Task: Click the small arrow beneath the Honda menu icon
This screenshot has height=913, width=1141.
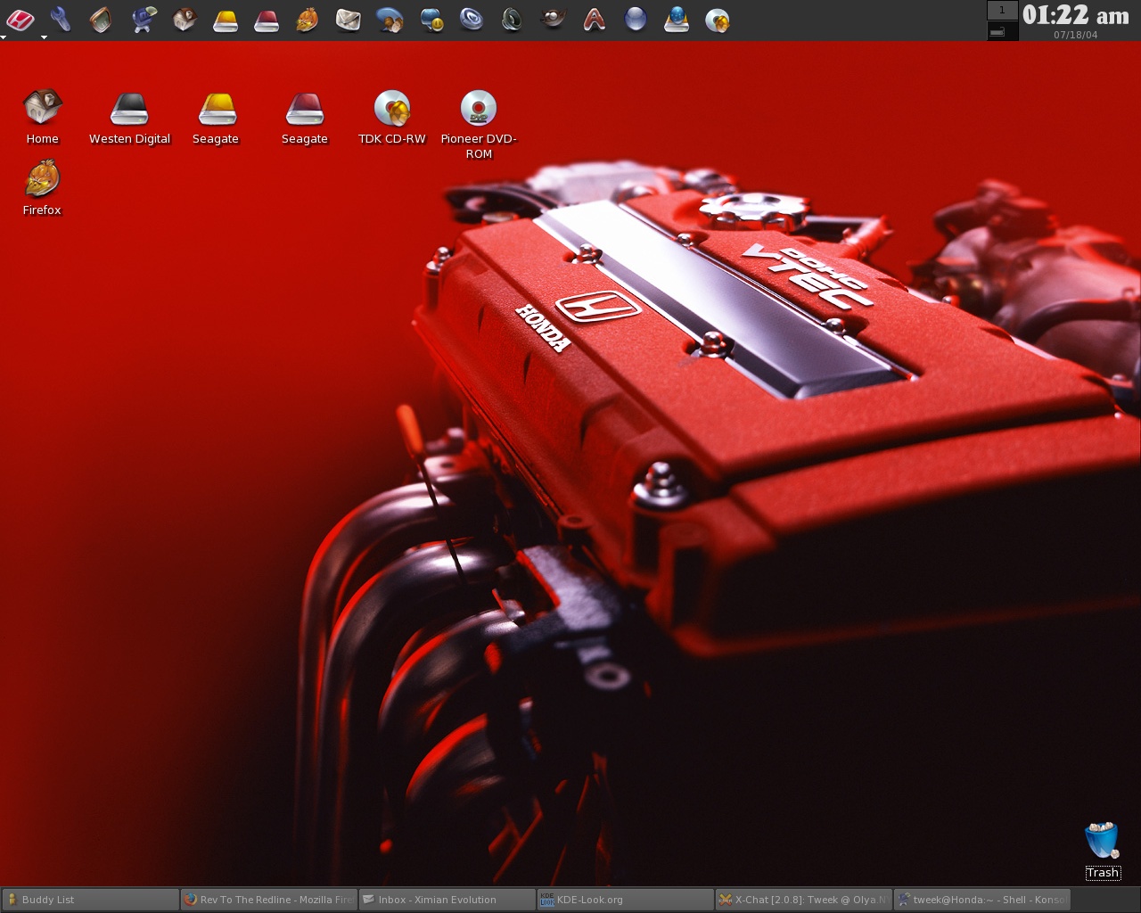Action: click(x=4, y=37)
